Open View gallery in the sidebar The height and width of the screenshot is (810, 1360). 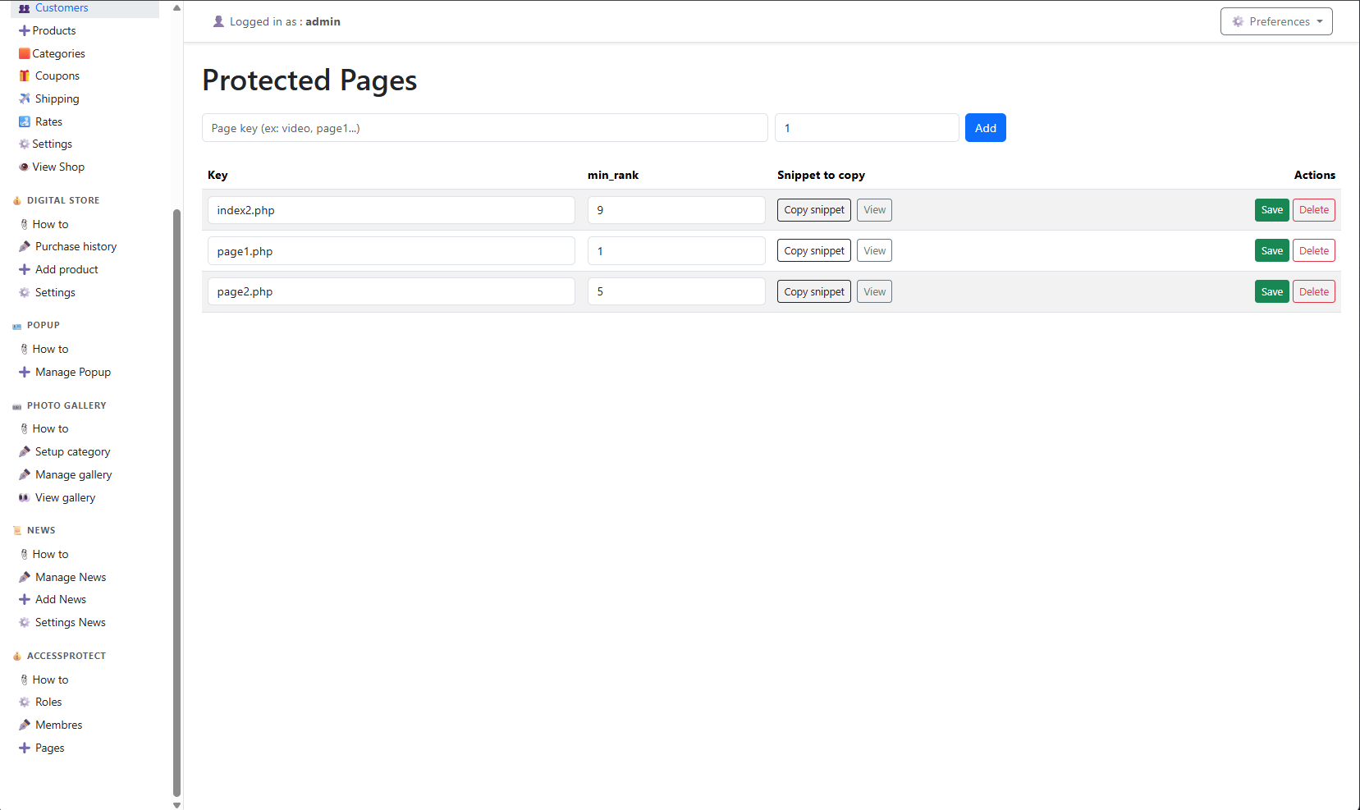(x=66, y=497)
